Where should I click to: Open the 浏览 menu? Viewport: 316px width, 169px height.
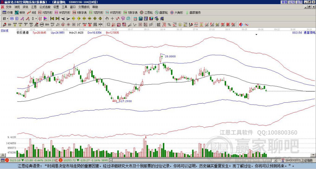tap(17, 7)
